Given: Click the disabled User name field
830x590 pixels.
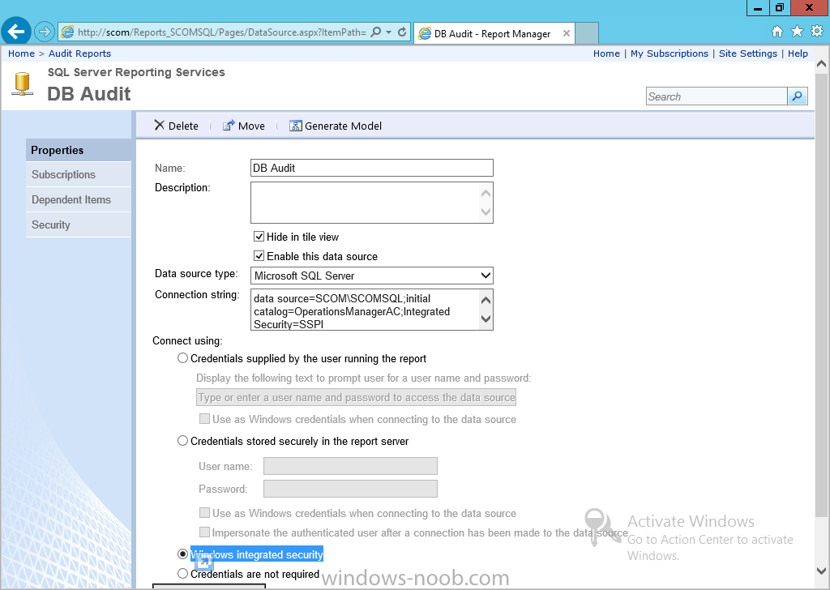Looking at the screenshot, I should click(350, 466).
